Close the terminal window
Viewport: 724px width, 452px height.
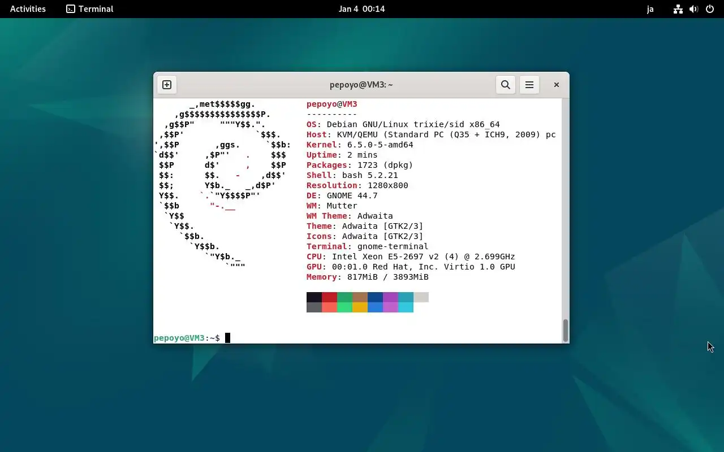click(x=557, y=85)
